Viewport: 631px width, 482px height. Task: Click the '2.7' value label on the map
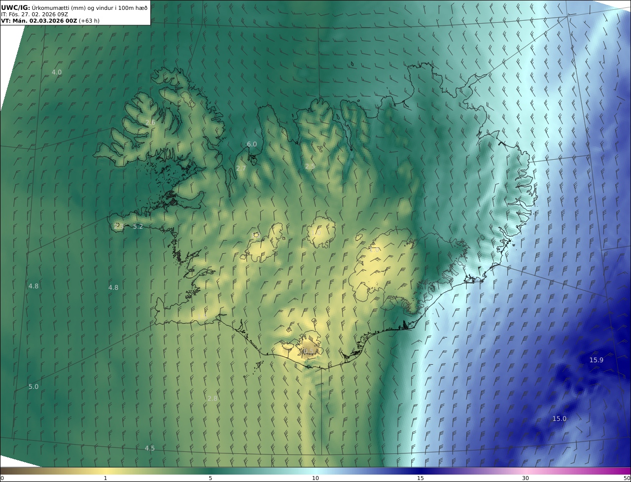pos(241,168)
